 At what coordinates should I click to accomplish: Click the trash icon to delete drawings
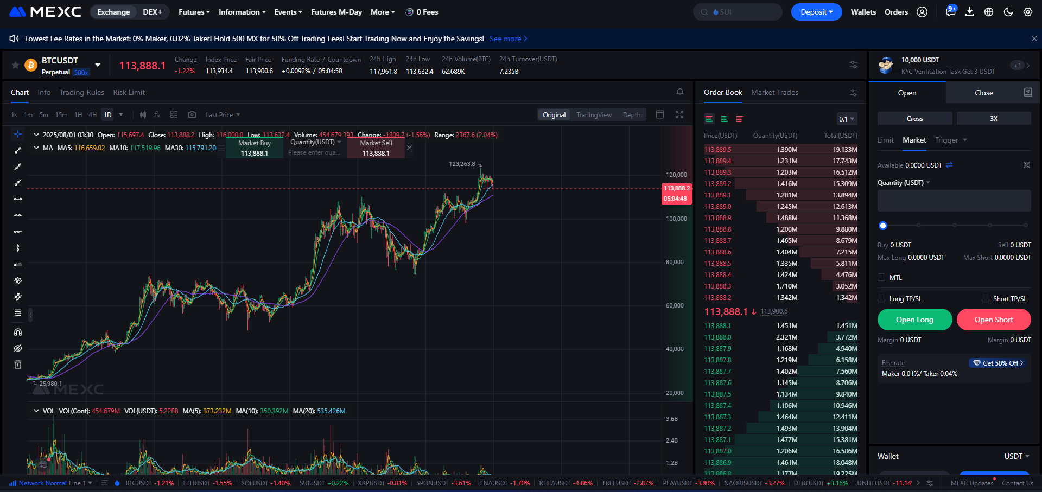click(18, 365)
